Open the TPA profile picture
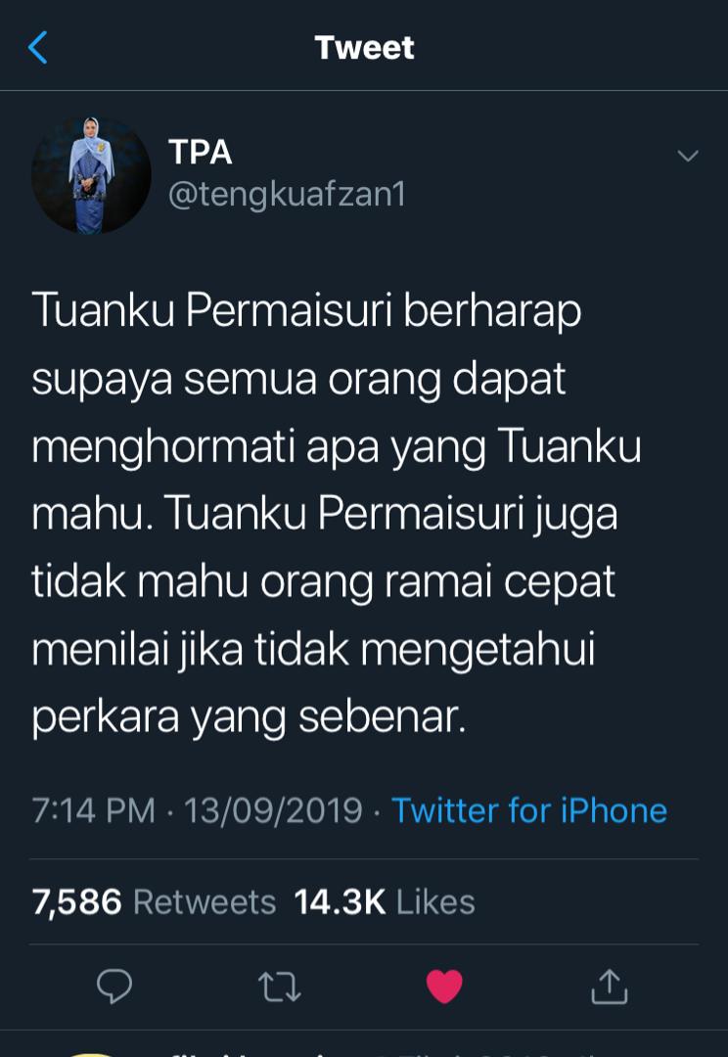Screen dimensions: 728x1057 pyautogui.click(x=91, y=175)
